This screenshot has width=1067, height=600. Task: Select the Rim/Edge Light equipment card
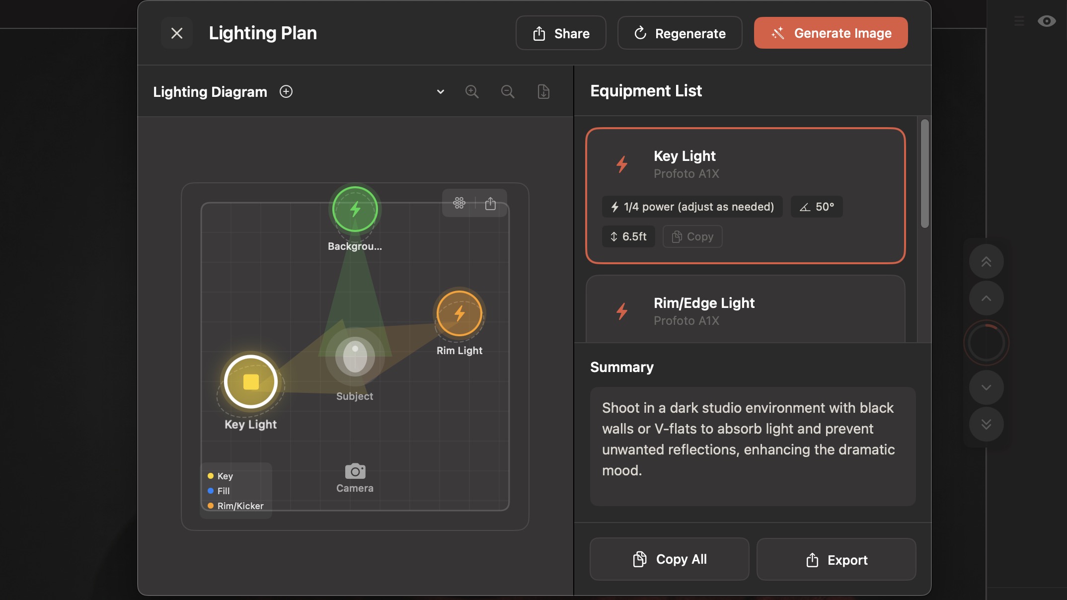click(745, 311)
